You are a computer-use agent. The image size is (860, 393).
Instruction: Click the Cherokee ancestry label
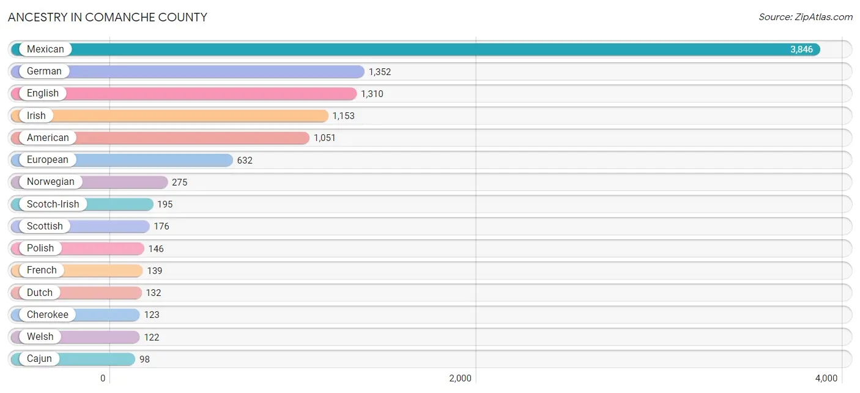tap(48, 314)
